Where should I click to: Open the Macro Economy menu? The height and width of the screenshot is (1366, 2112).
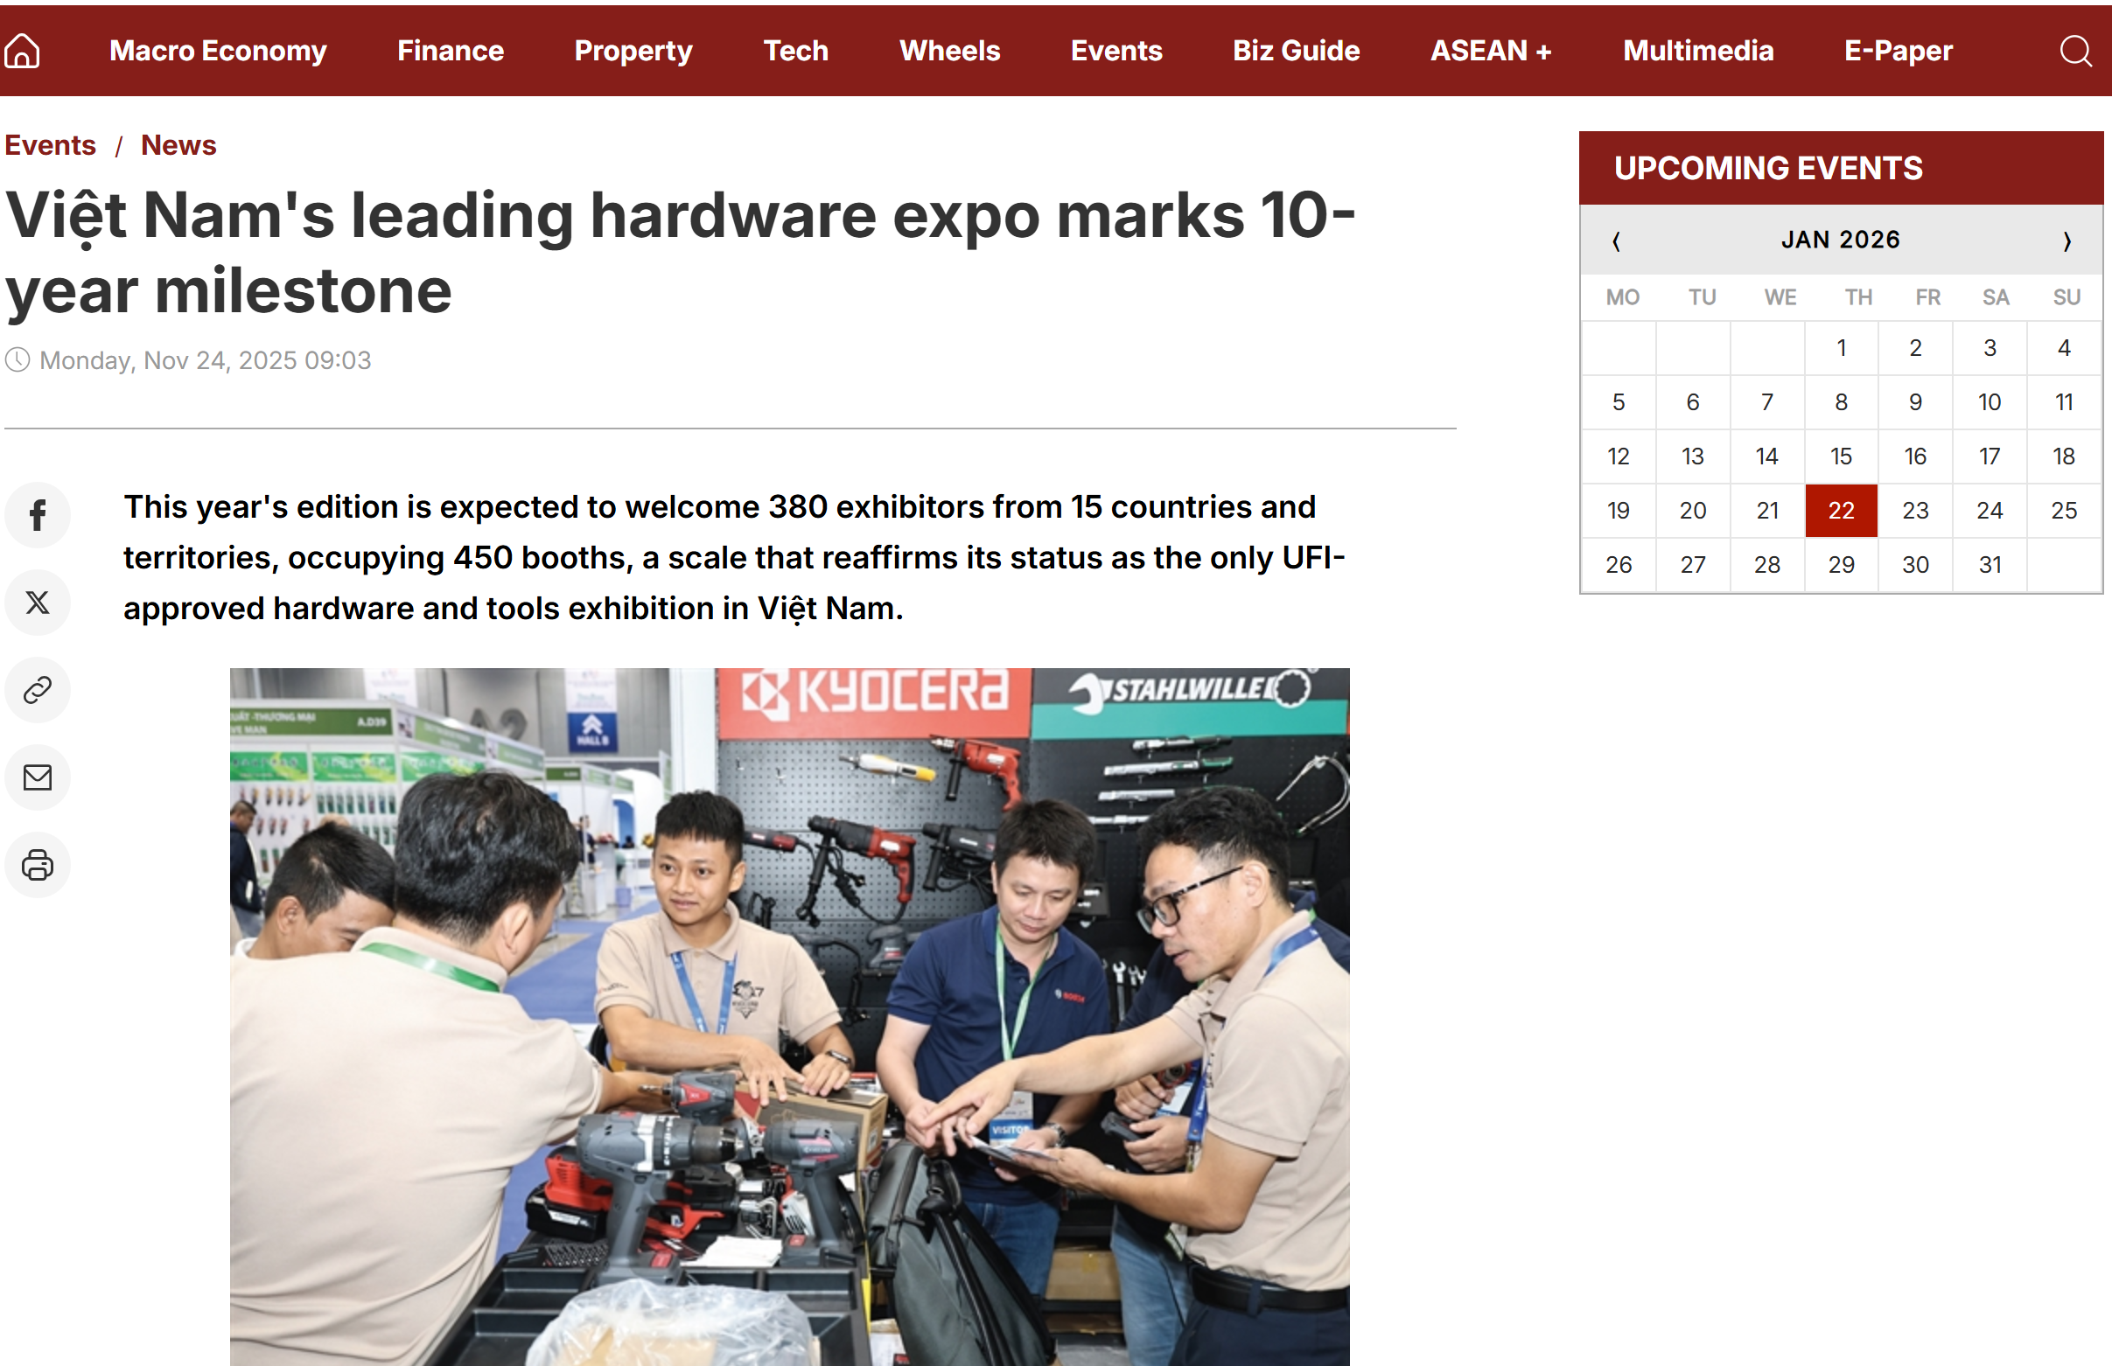tap(217, 51)
